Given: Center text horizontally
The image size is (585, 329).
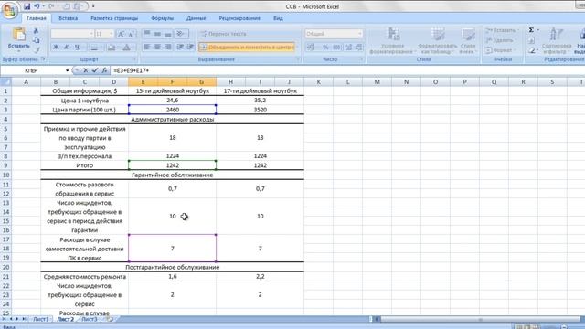Looking at the screenshot, I should pyautogui.click(x=157, y=47).
